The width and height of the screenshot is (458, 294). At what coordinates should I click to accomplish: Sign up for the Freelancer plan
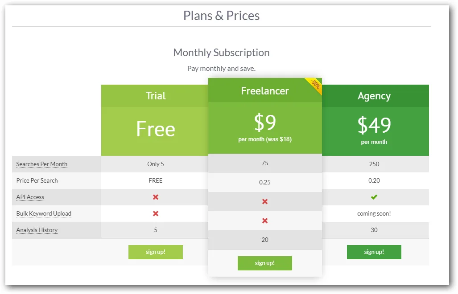click(x=265, y=263)
